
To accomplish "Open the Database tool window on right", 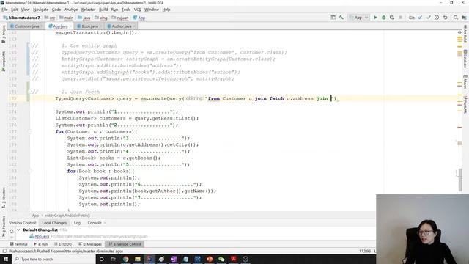I will tap(465, 59).
